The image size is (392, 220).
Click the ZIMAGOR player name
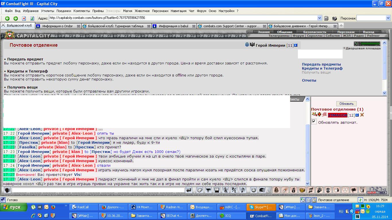pyautogui.click(x=337, y=115)
